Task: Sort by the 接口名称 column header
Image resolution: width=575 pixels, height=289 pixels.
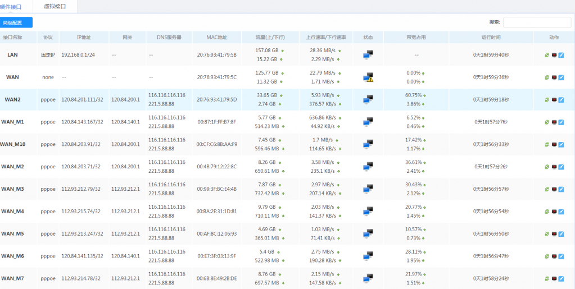Action: coord(13,38)
